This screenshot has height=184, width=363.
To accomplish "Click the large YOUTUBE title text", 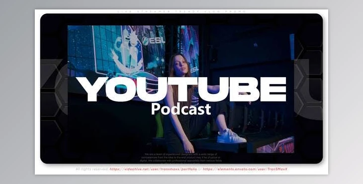I will 181,90.
